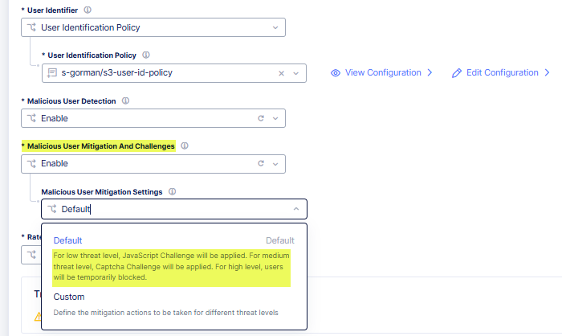Click into the Mitigation Settings Default text field
Image resolution: width=562 pixels, height=336 pixels.
pyautogui.click(x=161, y=209)
